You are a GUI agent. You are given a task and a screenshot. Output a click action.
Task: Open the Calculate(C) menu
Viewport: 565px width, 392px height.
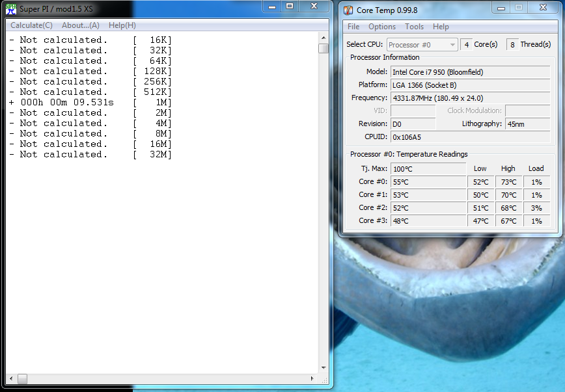pyautogui.click(x=31, y=25)
